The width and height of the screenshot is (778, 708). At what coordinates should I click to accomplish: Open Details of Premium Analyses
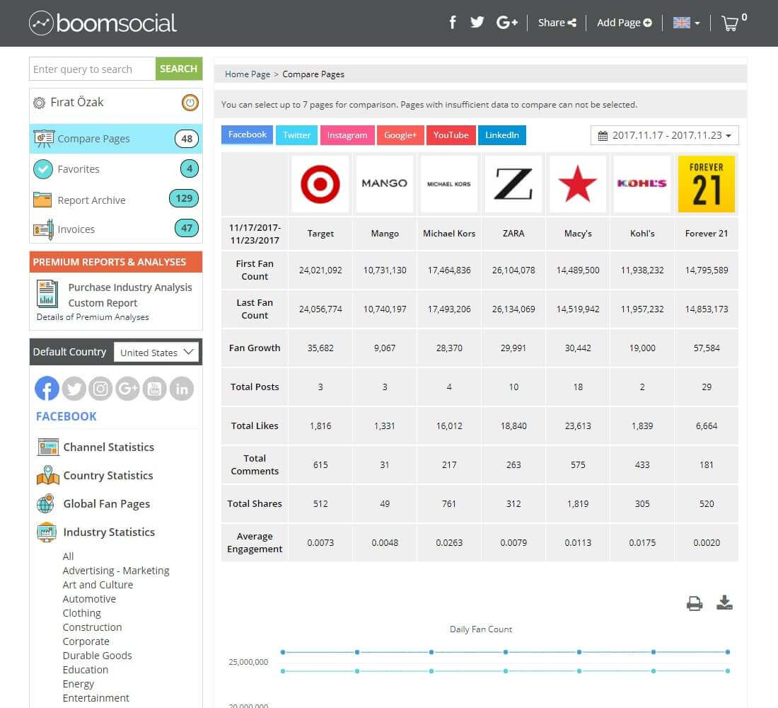(93, 317)
